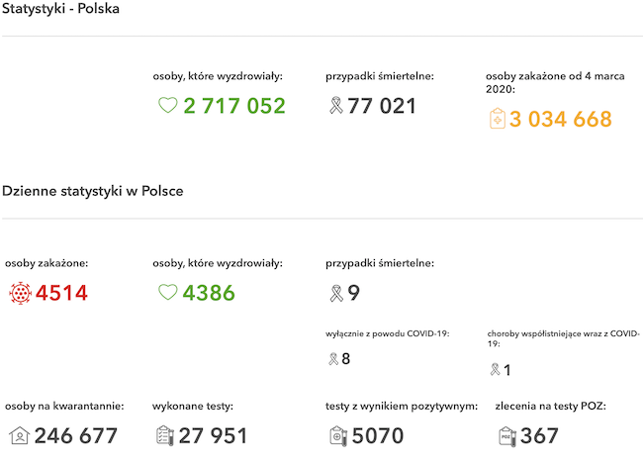The image size is (643, 464).
Task: Click the green heart icon beside 2 717 052
Action: [x=167, y=106]
